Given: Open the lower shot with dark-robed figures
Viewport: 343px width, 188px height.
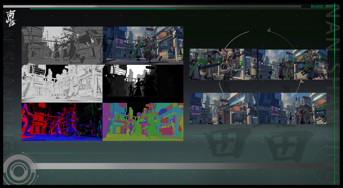Looking at the screenshot, I should pyautogui.click(x=293, y=108).
